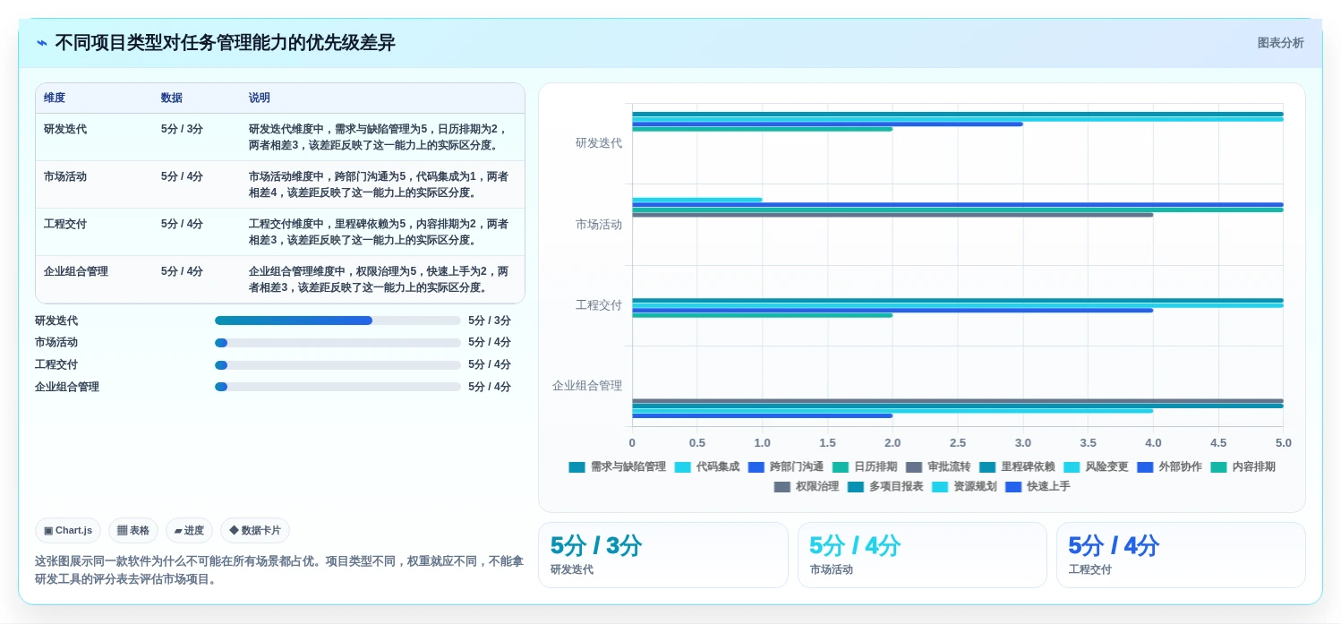This screenshot has height=624, width=1341.
Task: Click the 维度 column header in the table
Action: click(x=55, y=98)
